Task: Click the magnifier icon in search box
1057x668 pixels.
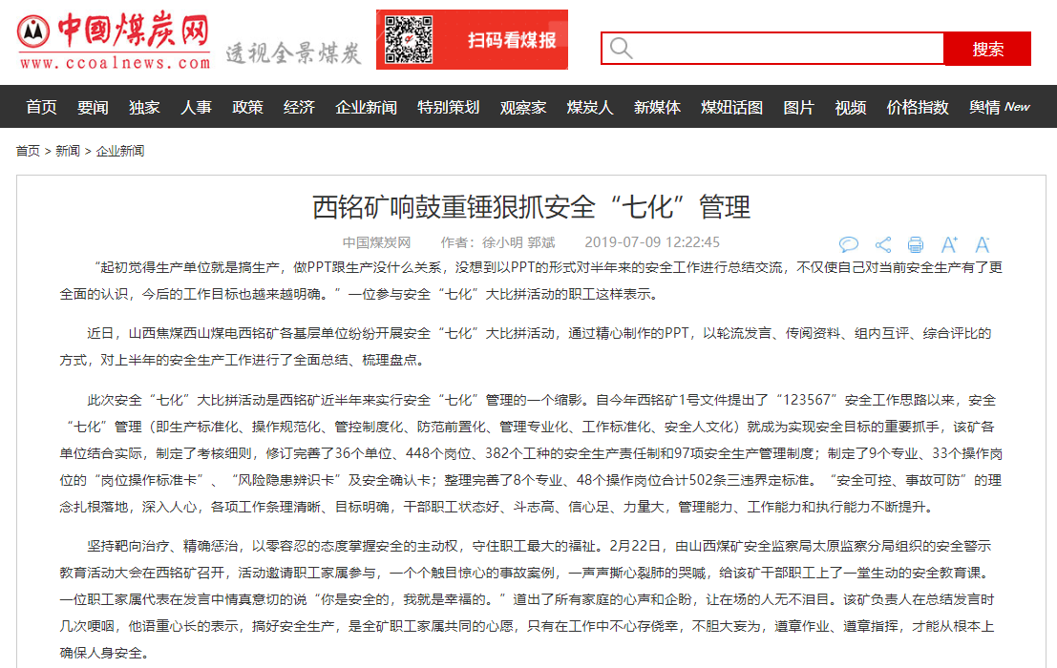Action: pos(621,49)
